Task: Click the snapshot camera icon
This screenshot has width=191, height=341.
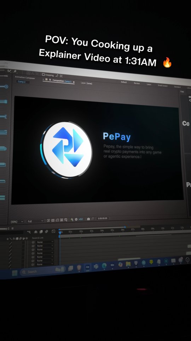Action: 88,219
